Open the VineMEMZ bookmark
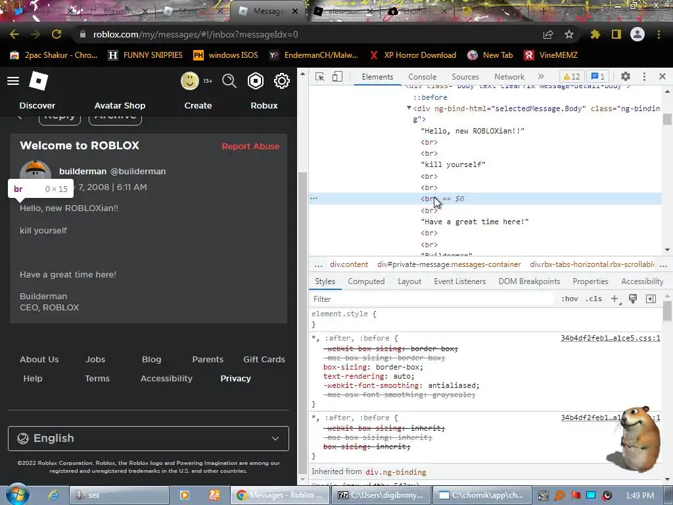The image size is (673, 505). pos(551,55)
